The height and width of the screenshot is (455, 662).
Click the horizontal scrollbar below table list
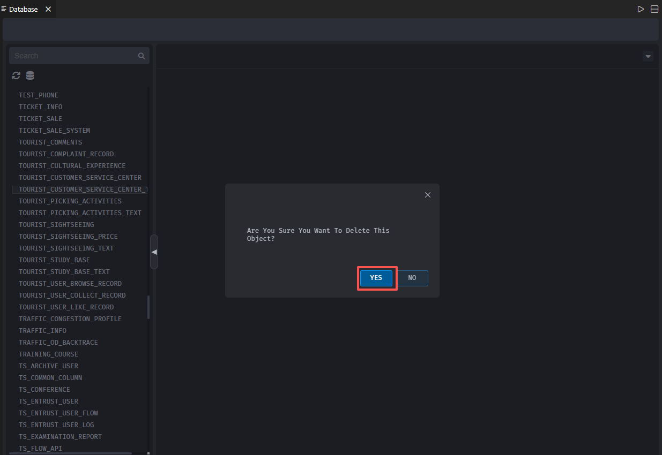coord(70,453)
